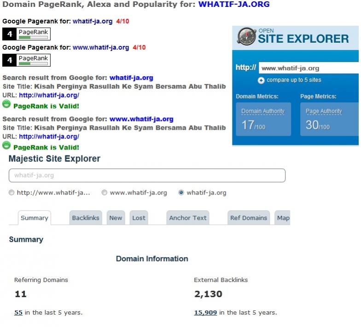Click the second PageRank 4 badge
This screenshot has width=361, height=327.
27,60
